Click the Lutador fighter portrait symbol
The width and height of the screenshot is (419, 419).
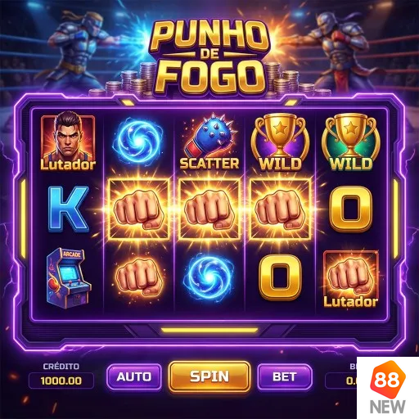pyautogui.click(x=68, y=142)
